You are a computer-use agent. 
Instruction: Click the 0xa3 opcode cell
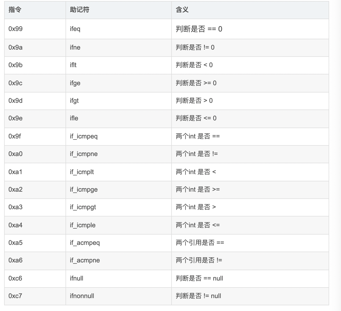pos(35,207)
